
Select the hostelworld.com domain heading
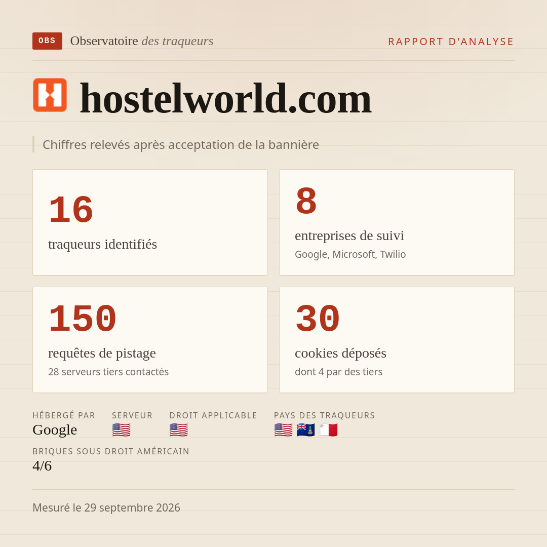coord(226,99)
